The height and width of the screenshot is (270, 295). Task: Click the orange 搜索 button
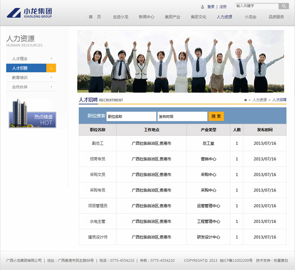(x=216, y=116)
